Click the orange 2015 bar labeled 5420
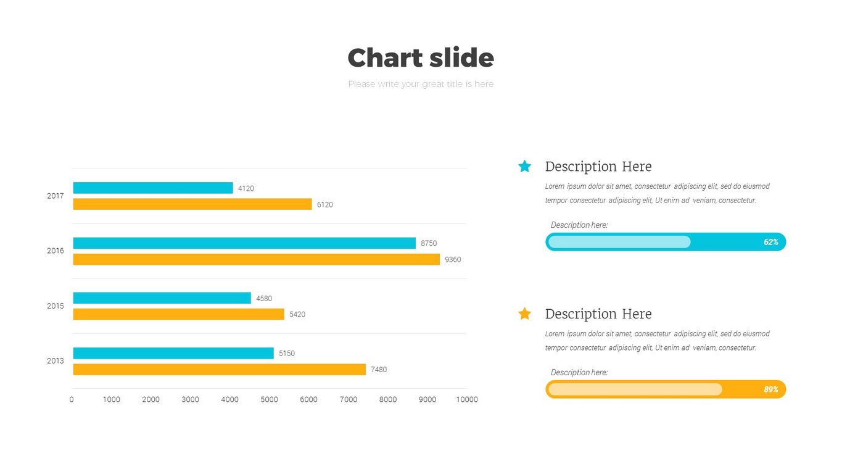 tap(179, 314)
